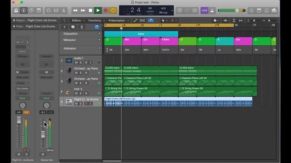Open the Quick Help question-mark button
Screen dimensions: 291x163
(x=31, y=10)
